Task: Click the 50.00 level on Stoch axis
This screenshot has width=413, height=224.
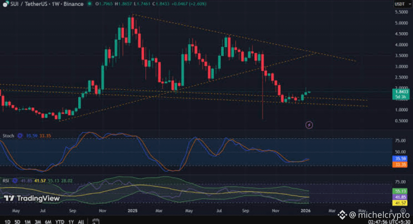Action: 400,152
